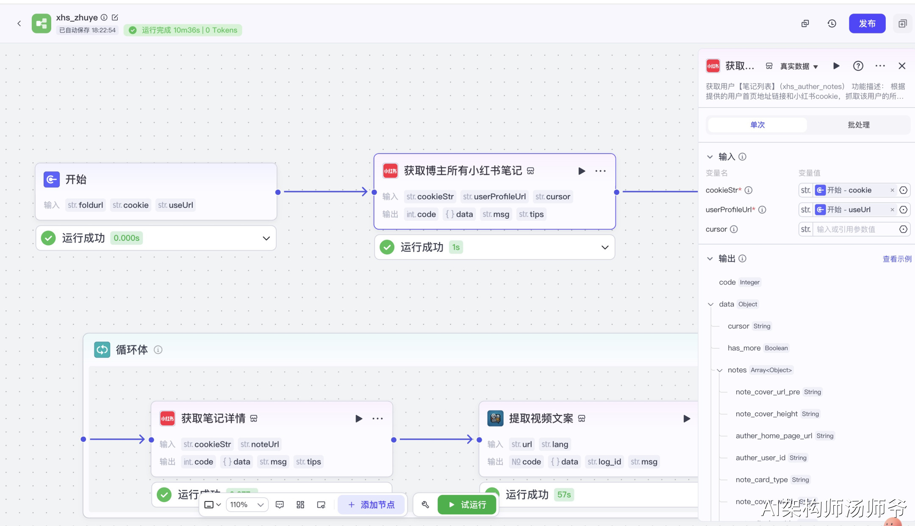Screen dimensions: 915x526
Task: Open run history clock icon
Action: (x=832, y=24)
